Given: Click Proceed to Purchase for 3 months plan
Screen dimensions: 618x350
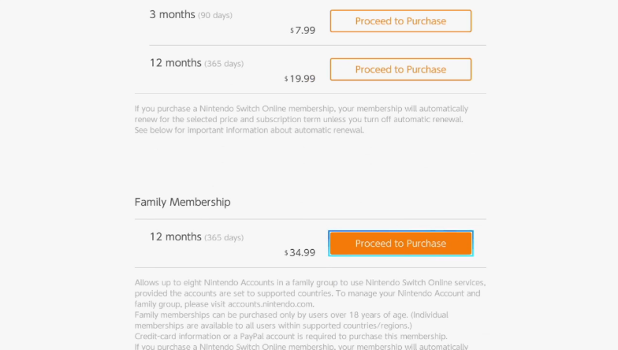Looking at the screenshot, I should coord(400,20).
